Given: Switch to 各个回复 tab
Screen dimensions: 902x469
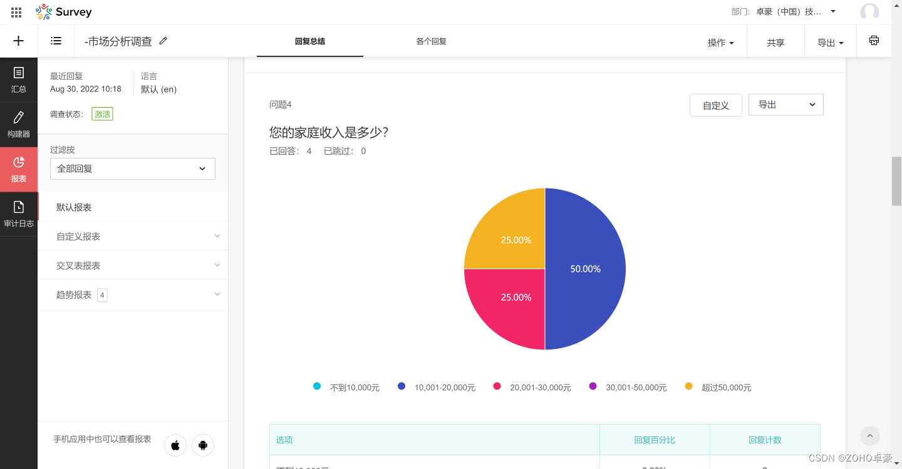Looking at the screenshot, I should pyautogui.click(x=431, y=41).
